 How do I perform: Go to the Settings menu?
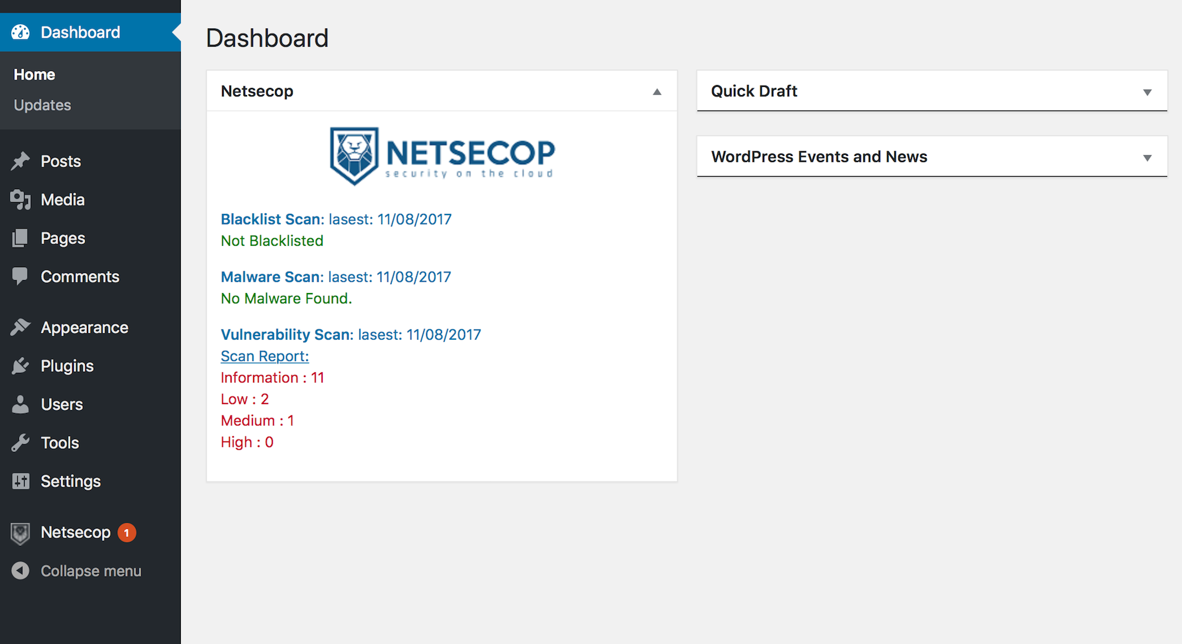[x=70, y=481]
